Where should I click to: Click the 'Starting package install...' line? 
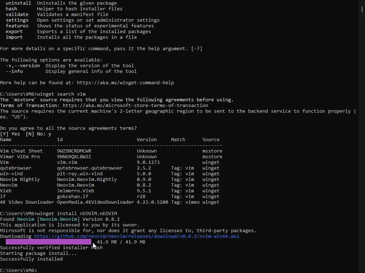pos(38,253)
